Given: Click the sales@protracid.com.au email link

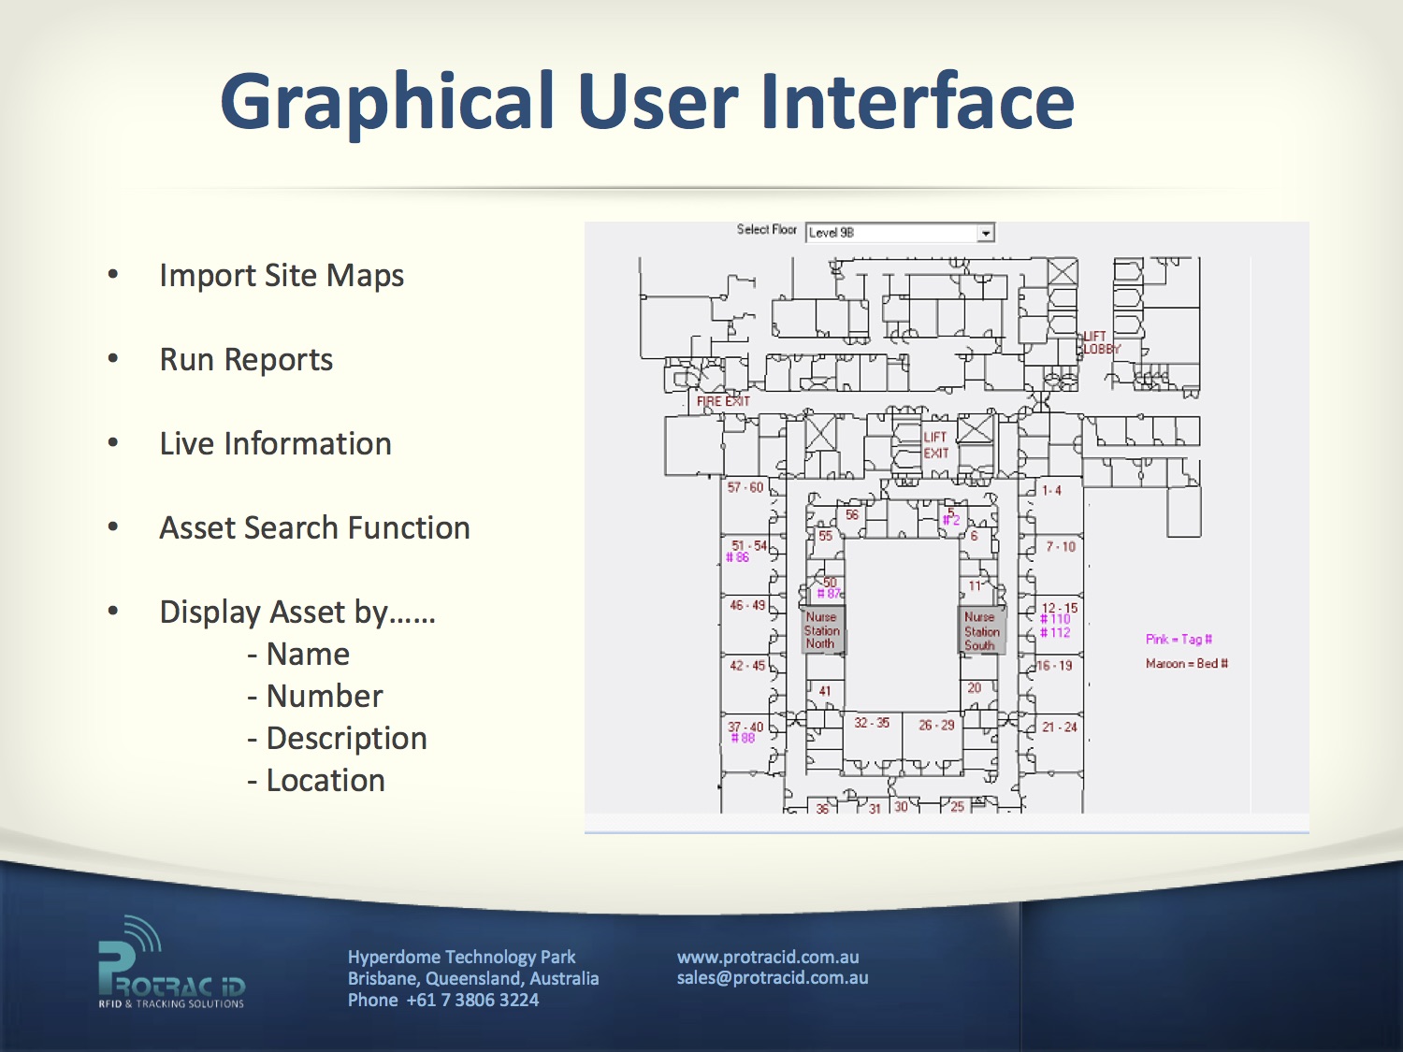Looking at the screenshot, I should 773,978.
